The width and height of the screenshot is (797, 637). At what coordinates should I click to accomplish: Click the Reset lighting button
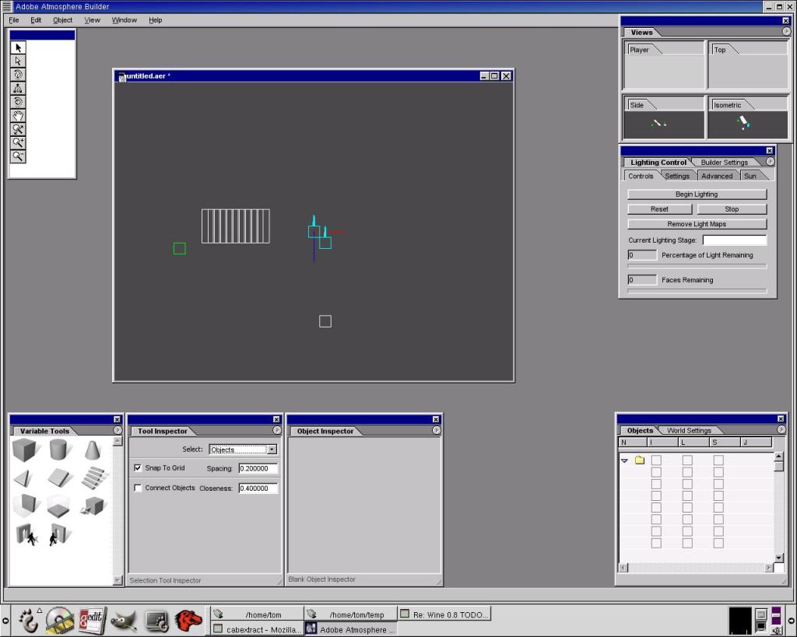coord(659,208)
